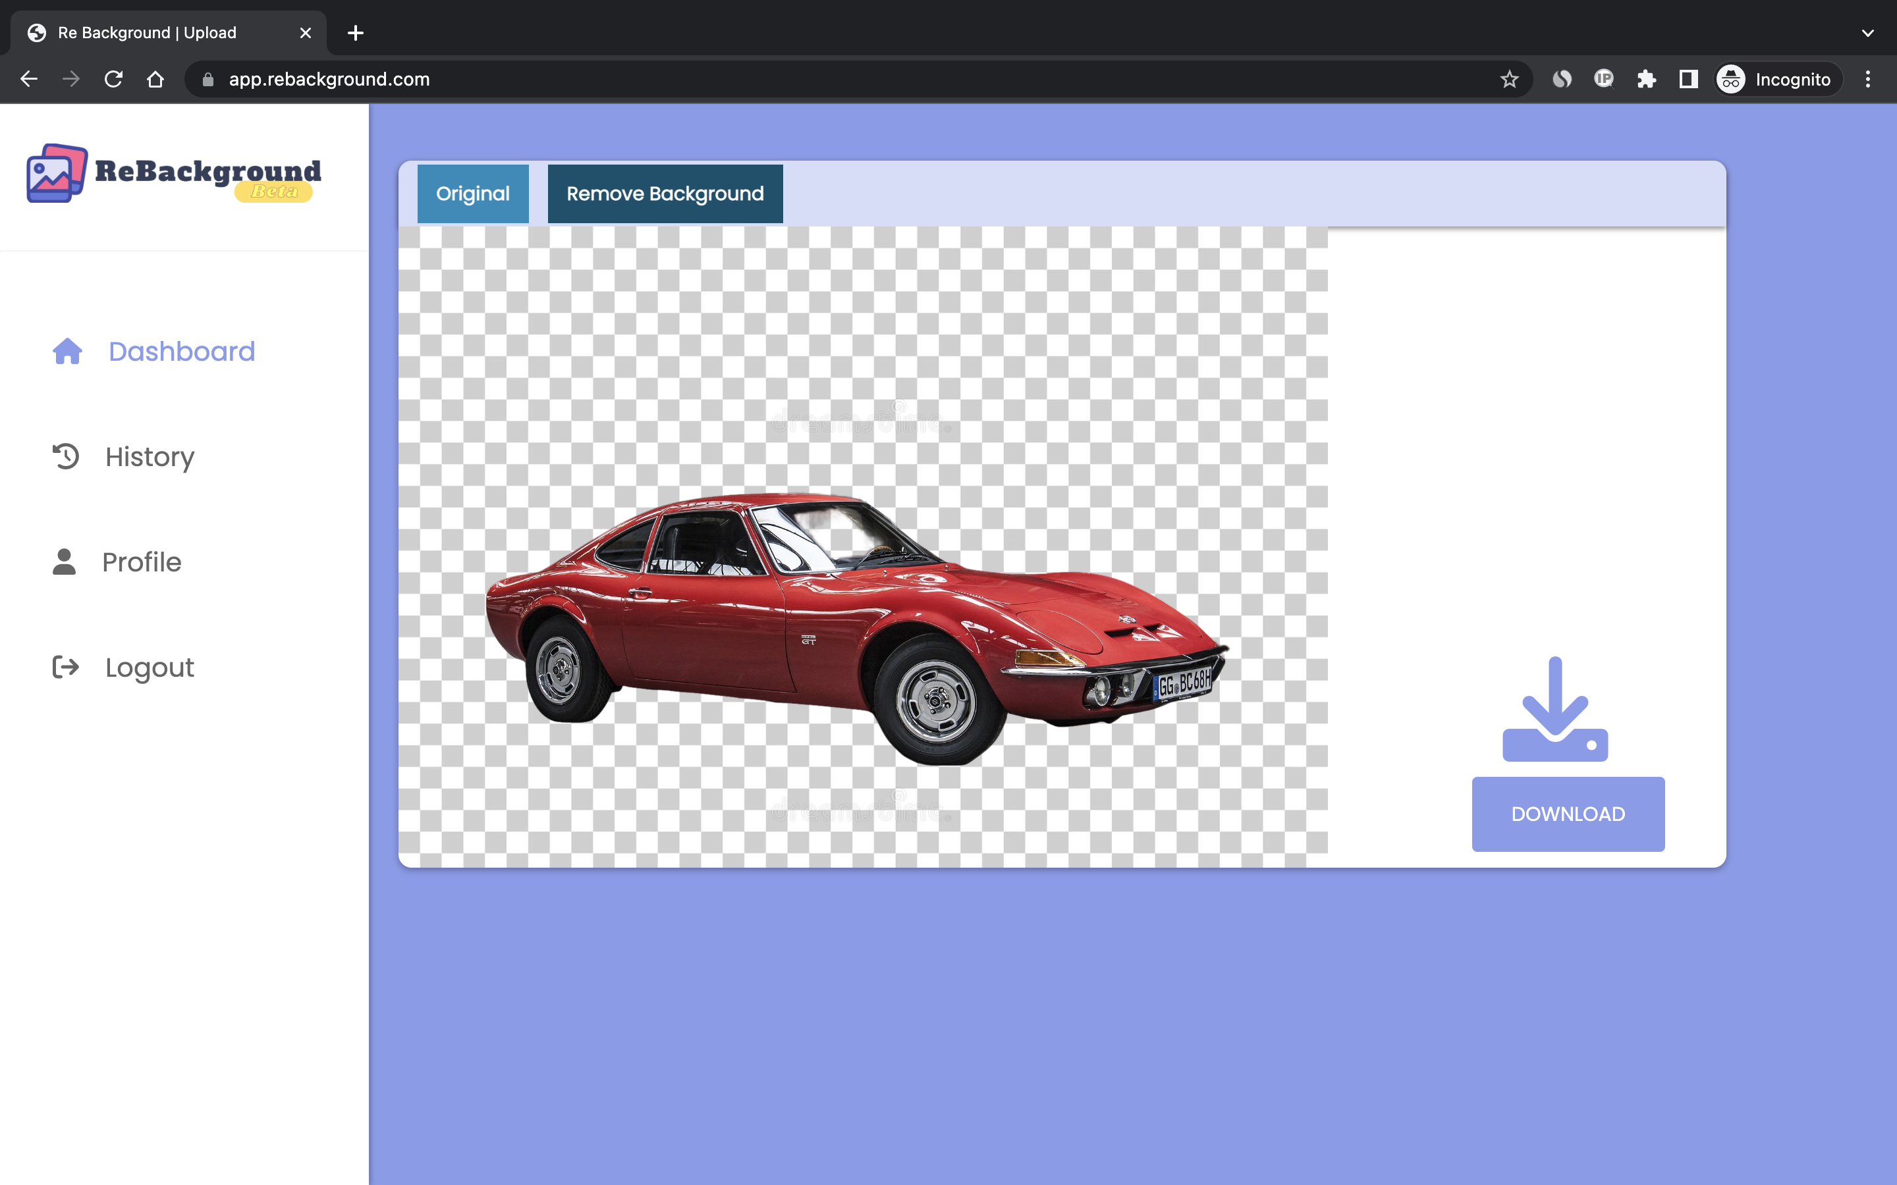Screen dimensions: 1897x1185
Task: Click the browser forward arrow
Action: pos(71,79)
